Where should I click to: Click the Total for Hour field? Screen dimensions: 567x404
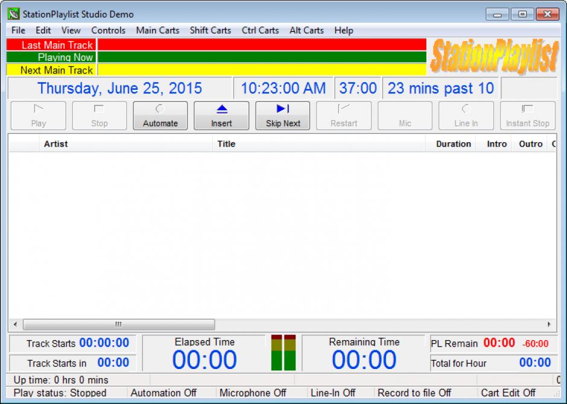pos(493,363)
